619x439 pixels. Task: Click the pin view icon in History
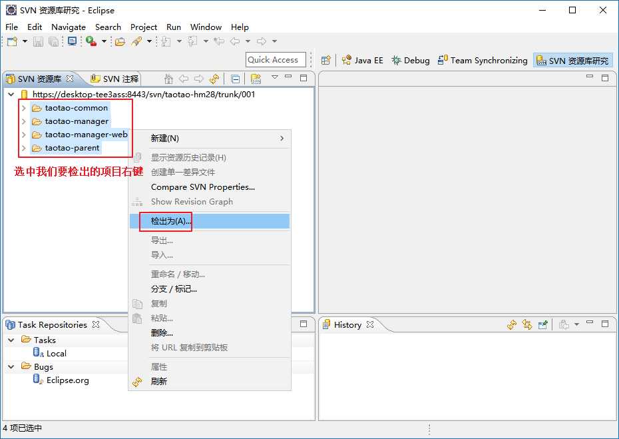tap(543, 325)
